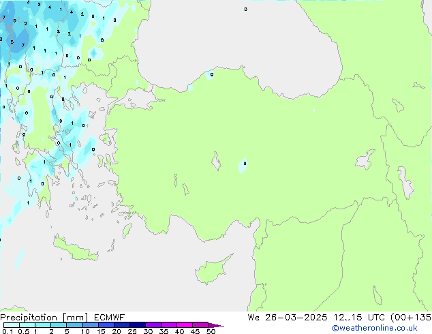
Task: Click the legend tick label "30"
Action: tap(148, 331)
